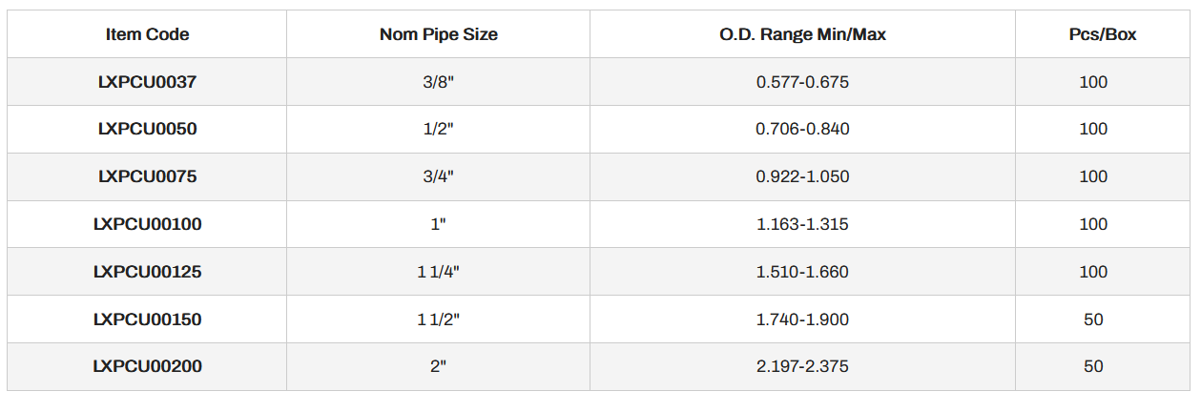This screenshot has height=412, width=1201.
Task: Click the 1.740-1.900 O.D. range cell
Action: pyautogui.click(x=802, y=319)
